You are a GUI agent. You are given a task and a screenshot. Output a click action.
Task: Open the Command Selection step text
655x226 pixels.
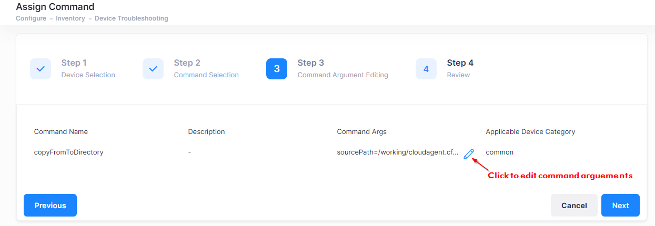(206, 75)
